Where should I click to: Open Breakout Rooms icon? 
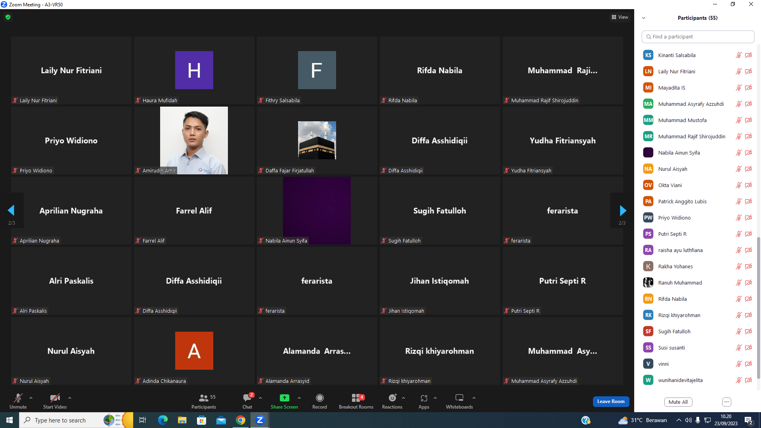pos(356,398)
